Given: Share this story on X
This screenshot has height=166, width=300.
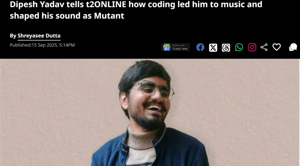Looking at the screenshot, I should [213, 48].
